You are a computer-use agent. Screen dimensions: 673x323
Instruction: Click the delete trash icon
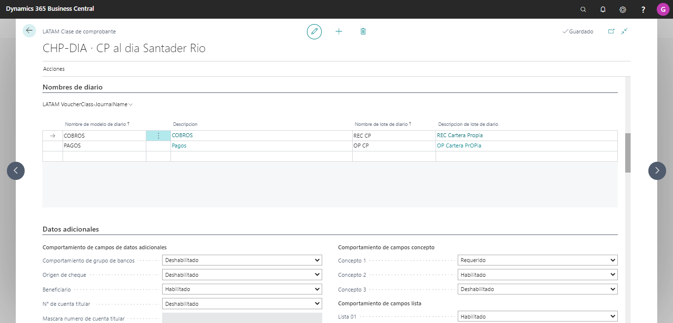point(363,31)
